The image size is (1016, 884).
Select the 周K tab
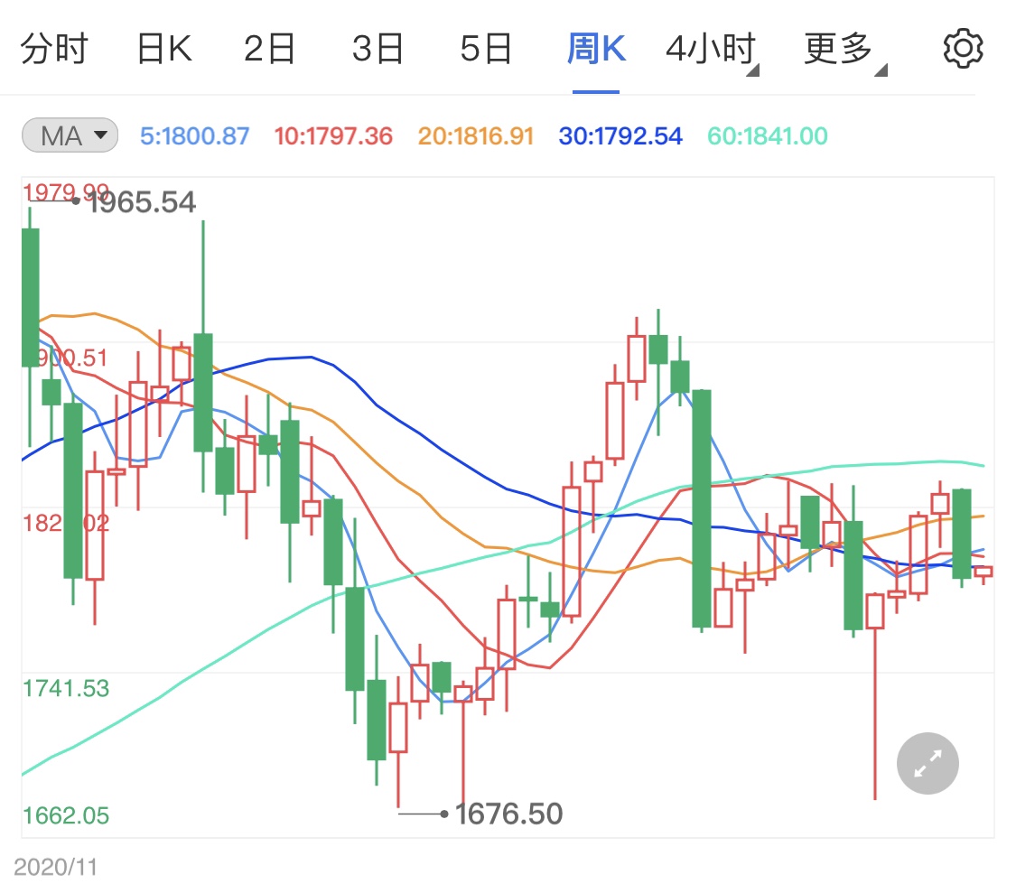pos(596,49)
